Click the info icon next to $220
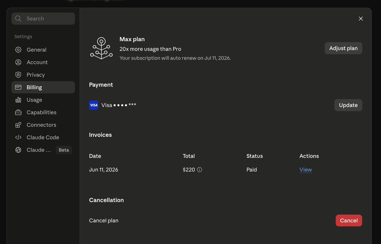381x244 pixels. pyautogui.click(x=199, y=170)
